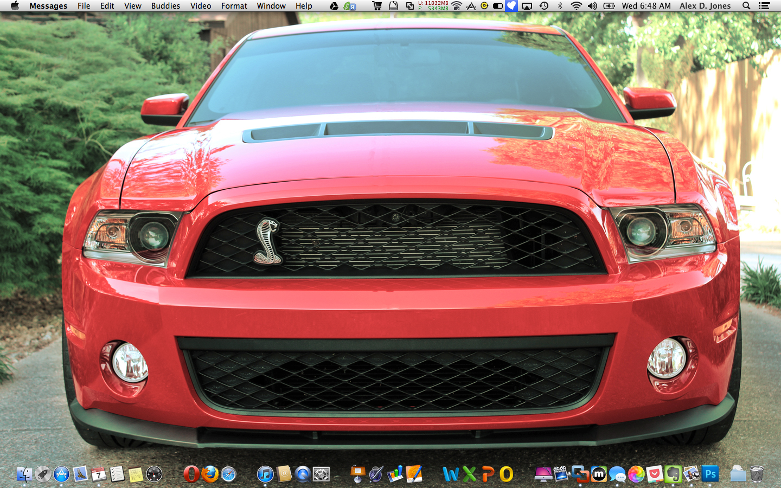Open Microsoft Excel green X icon
This screenshot has width=781, height=488.
tap(469, 474)
